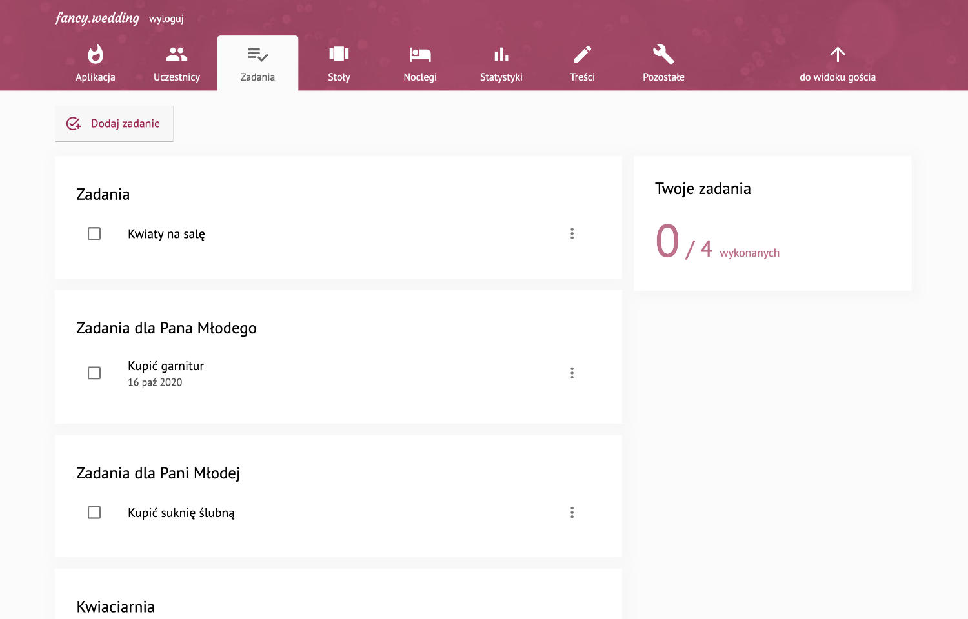Screen dimensions: 968x619
Task: Click the Kwiaciarnia section heading
Action: pos(116,607)
